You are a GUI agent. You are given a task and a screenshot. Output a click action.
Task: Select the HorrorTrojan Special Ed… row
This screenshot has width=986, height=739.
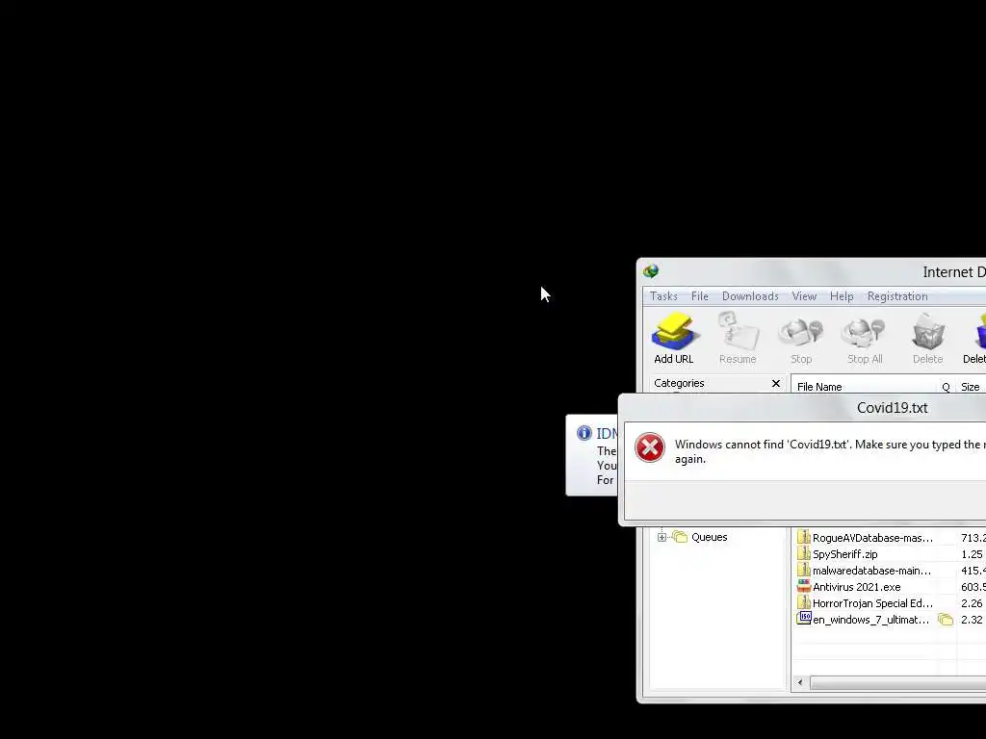point(889,603)
